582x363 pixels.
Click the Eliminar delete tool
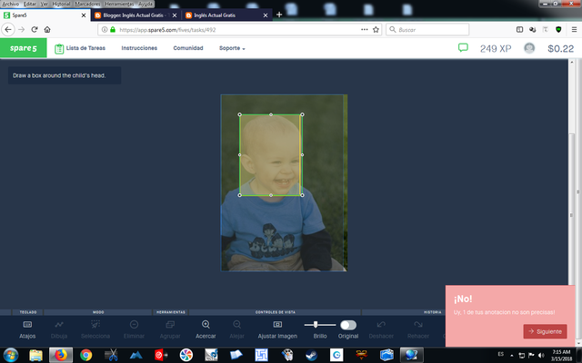click(134, 329)
